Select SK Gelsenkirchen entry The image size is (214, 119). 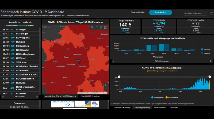click(x=20, y=79)
